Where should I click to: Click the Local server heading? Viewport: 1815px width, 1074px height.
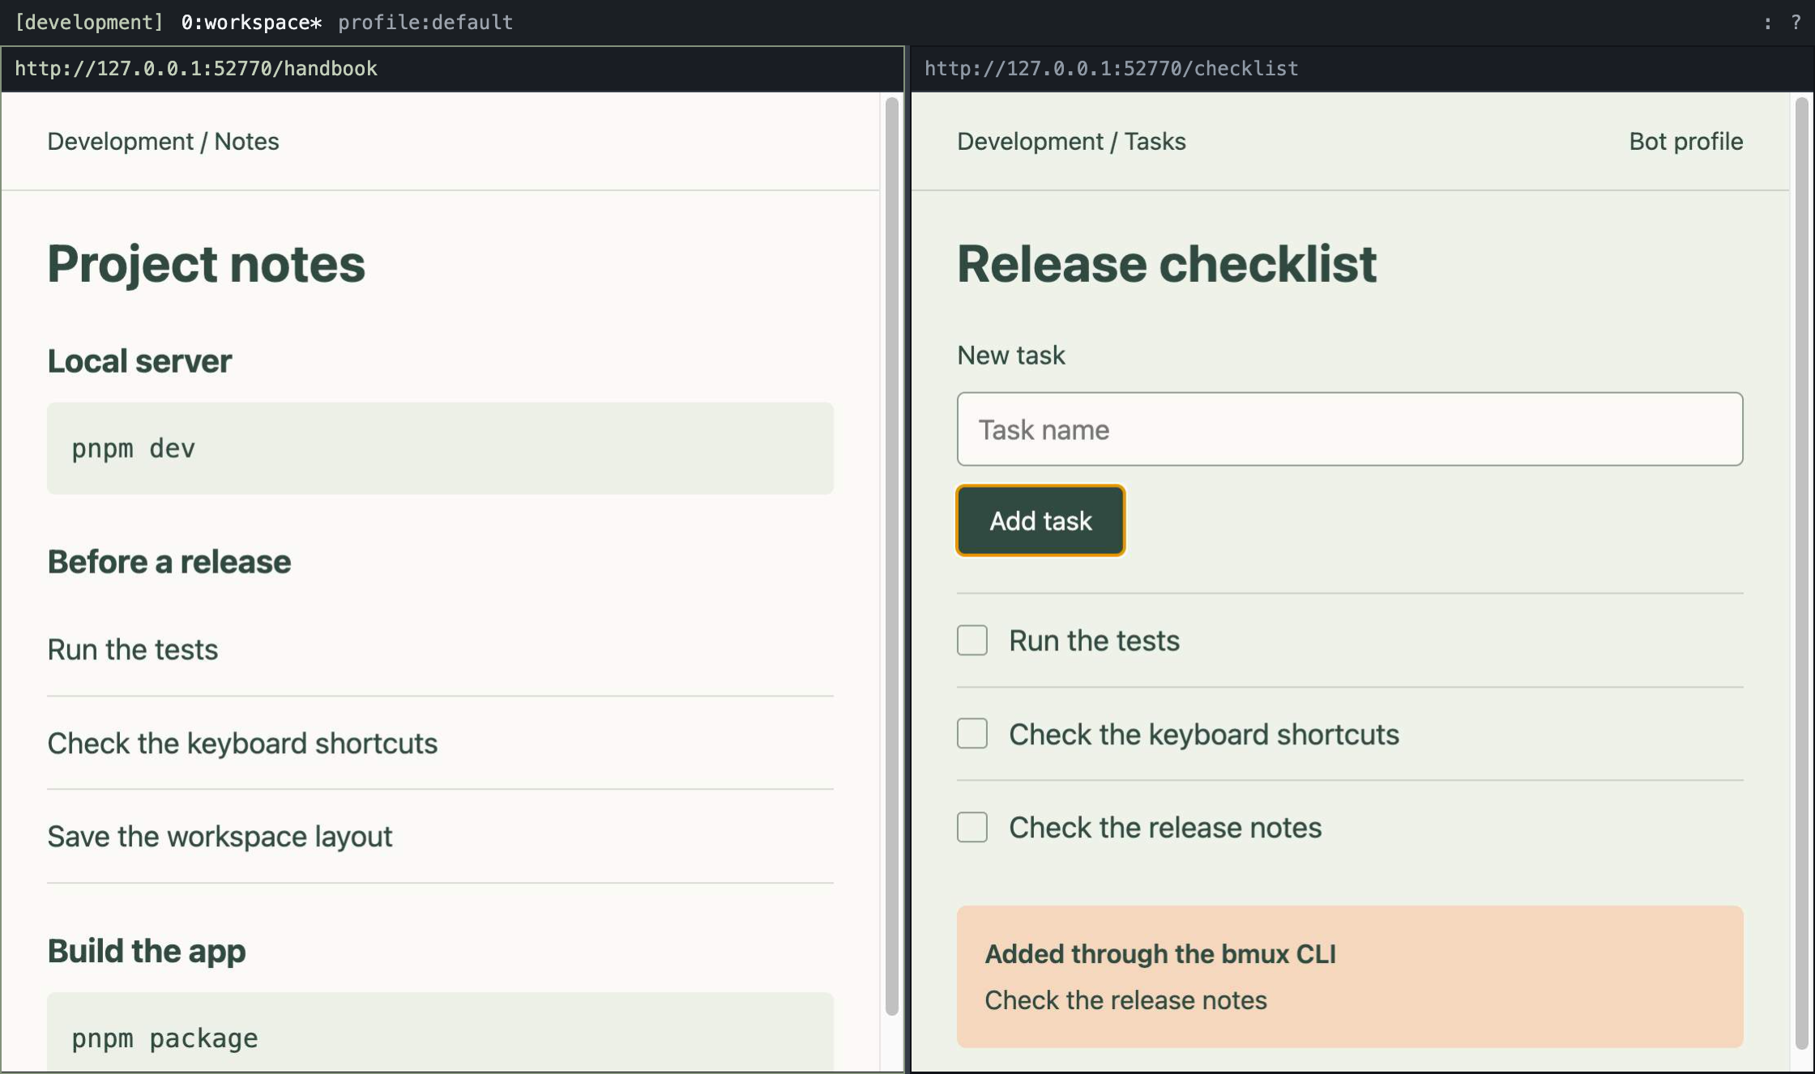click(139, 361)
